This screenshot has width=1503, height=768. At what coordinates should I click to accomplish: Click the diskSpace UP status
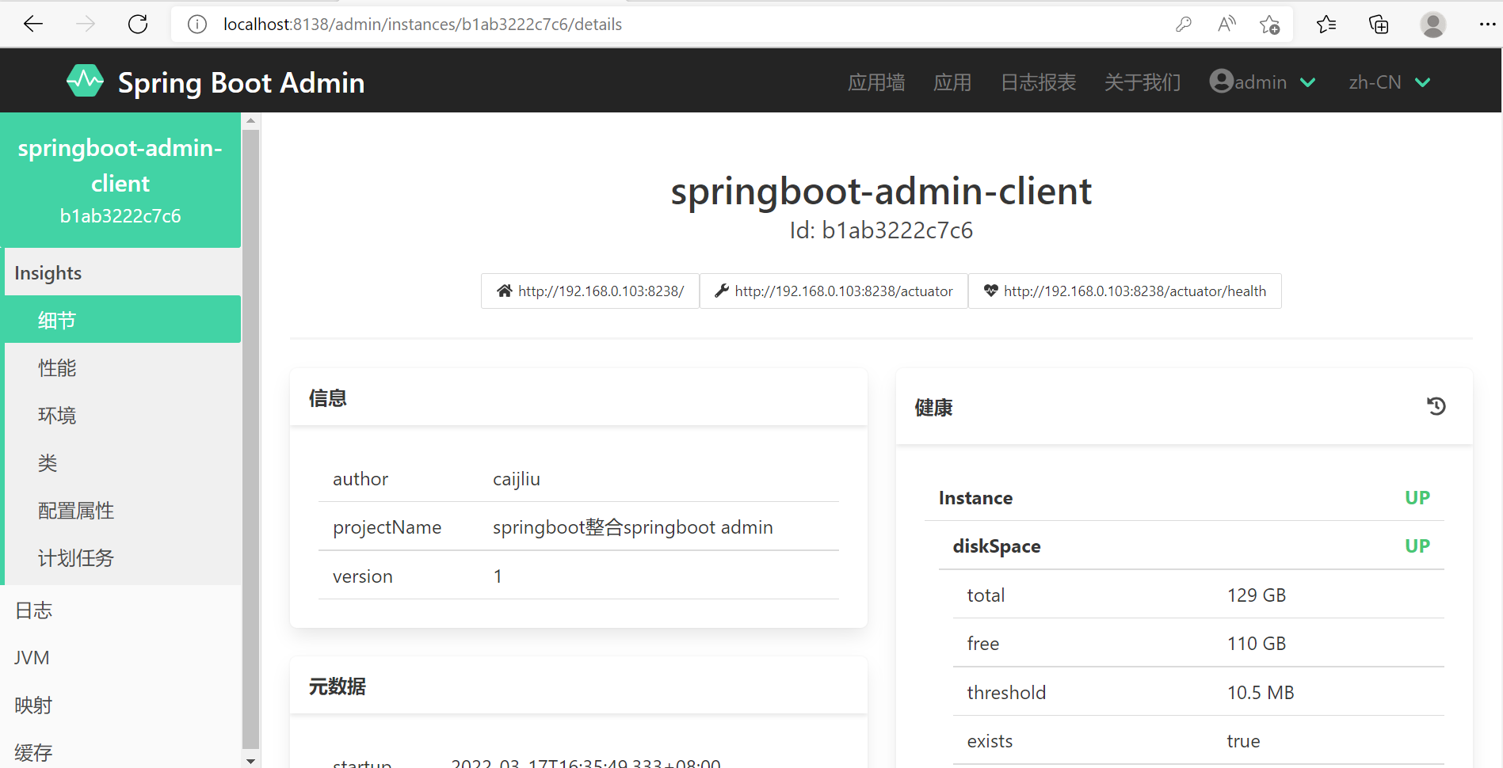pyautogui.click(x=1417, y=546)
